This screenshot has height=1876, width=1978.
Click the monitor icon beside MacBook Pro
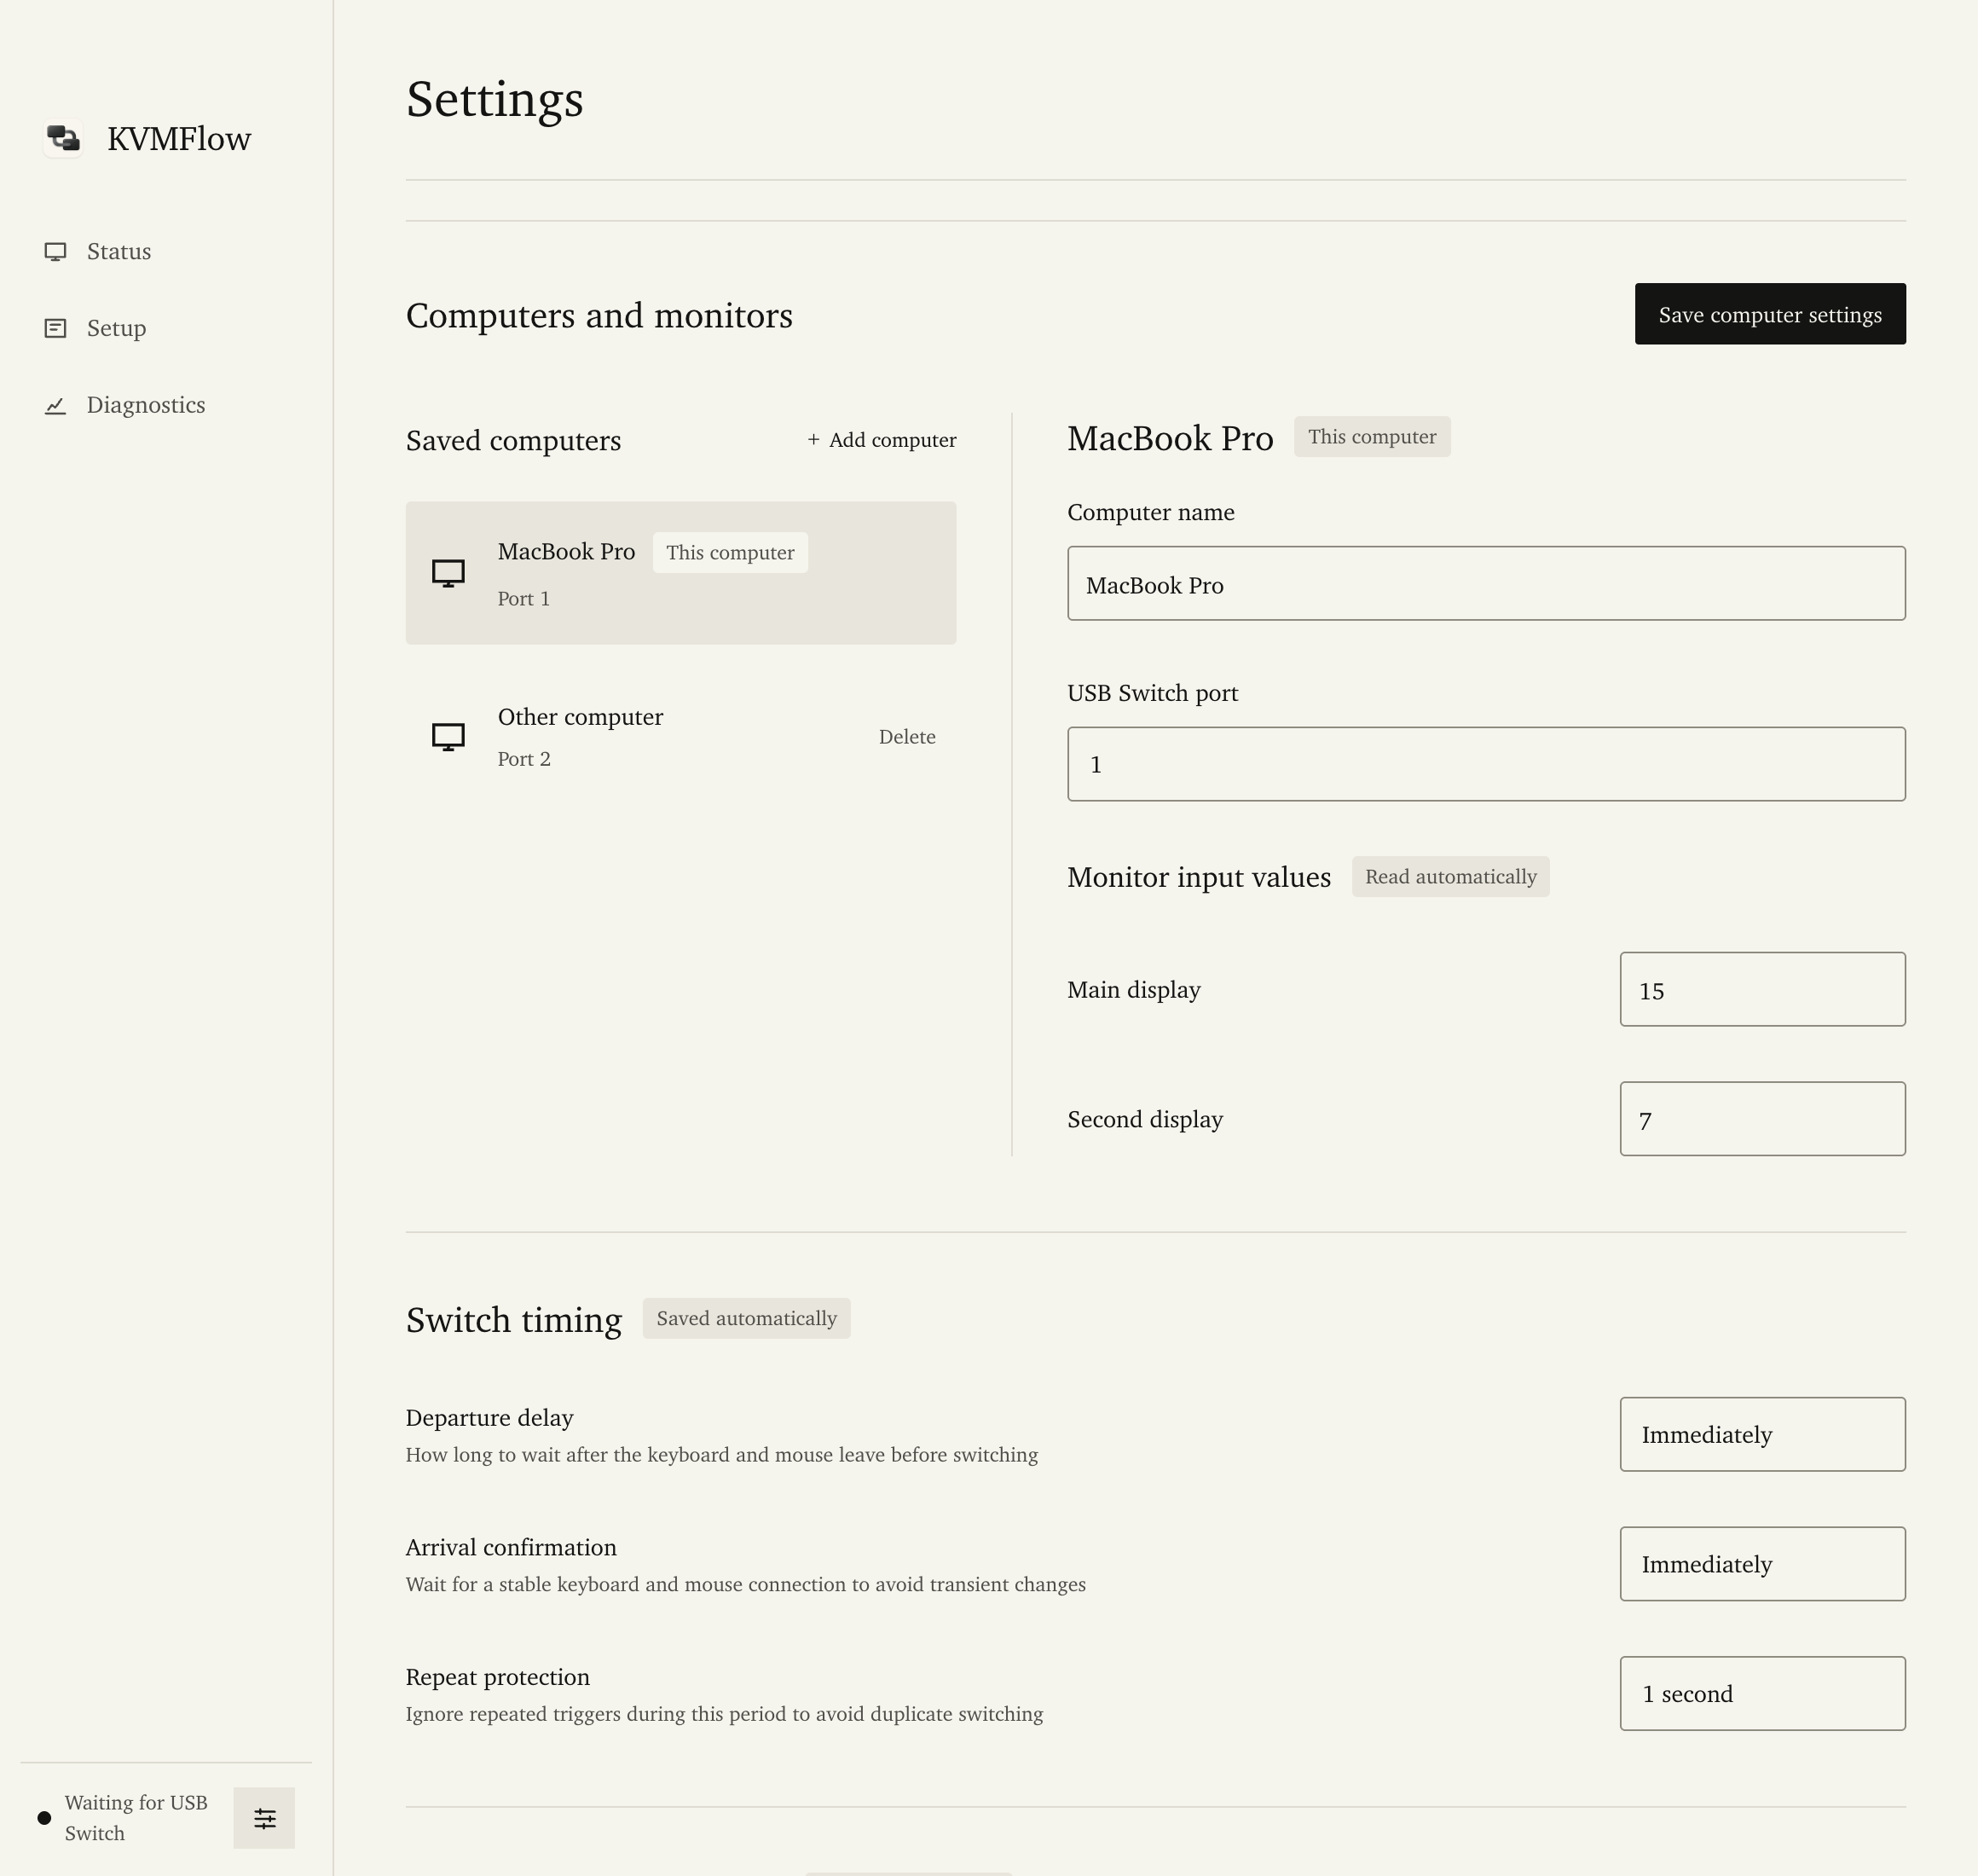point(448,573)
